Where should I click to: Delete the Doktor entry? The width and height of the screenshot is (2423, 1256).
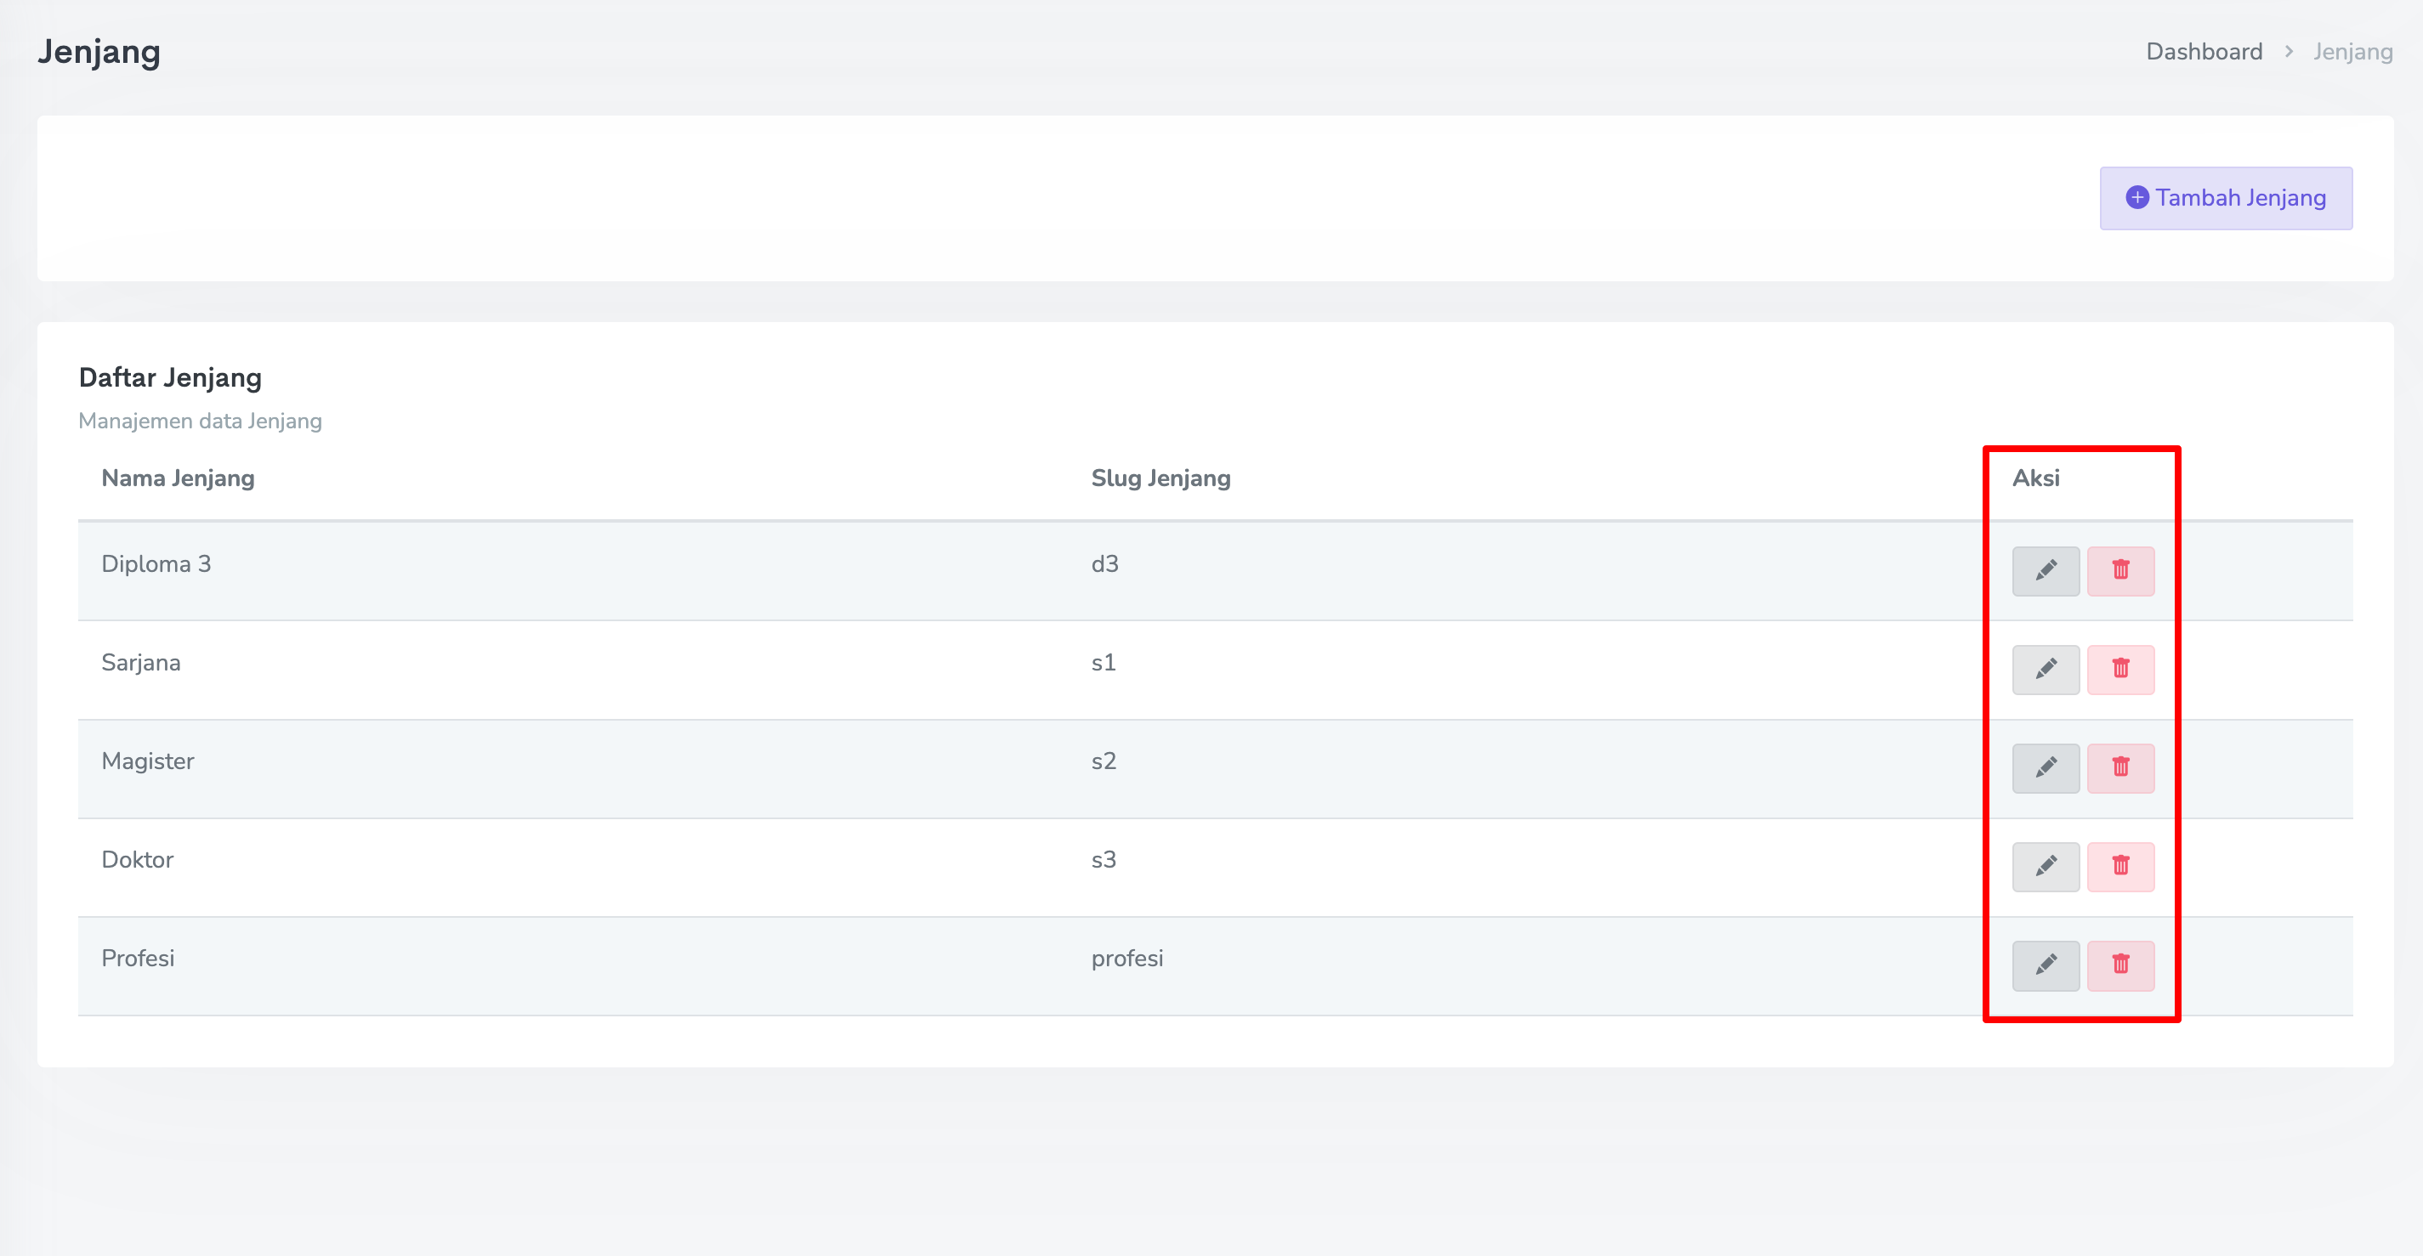pos(2120,866)
